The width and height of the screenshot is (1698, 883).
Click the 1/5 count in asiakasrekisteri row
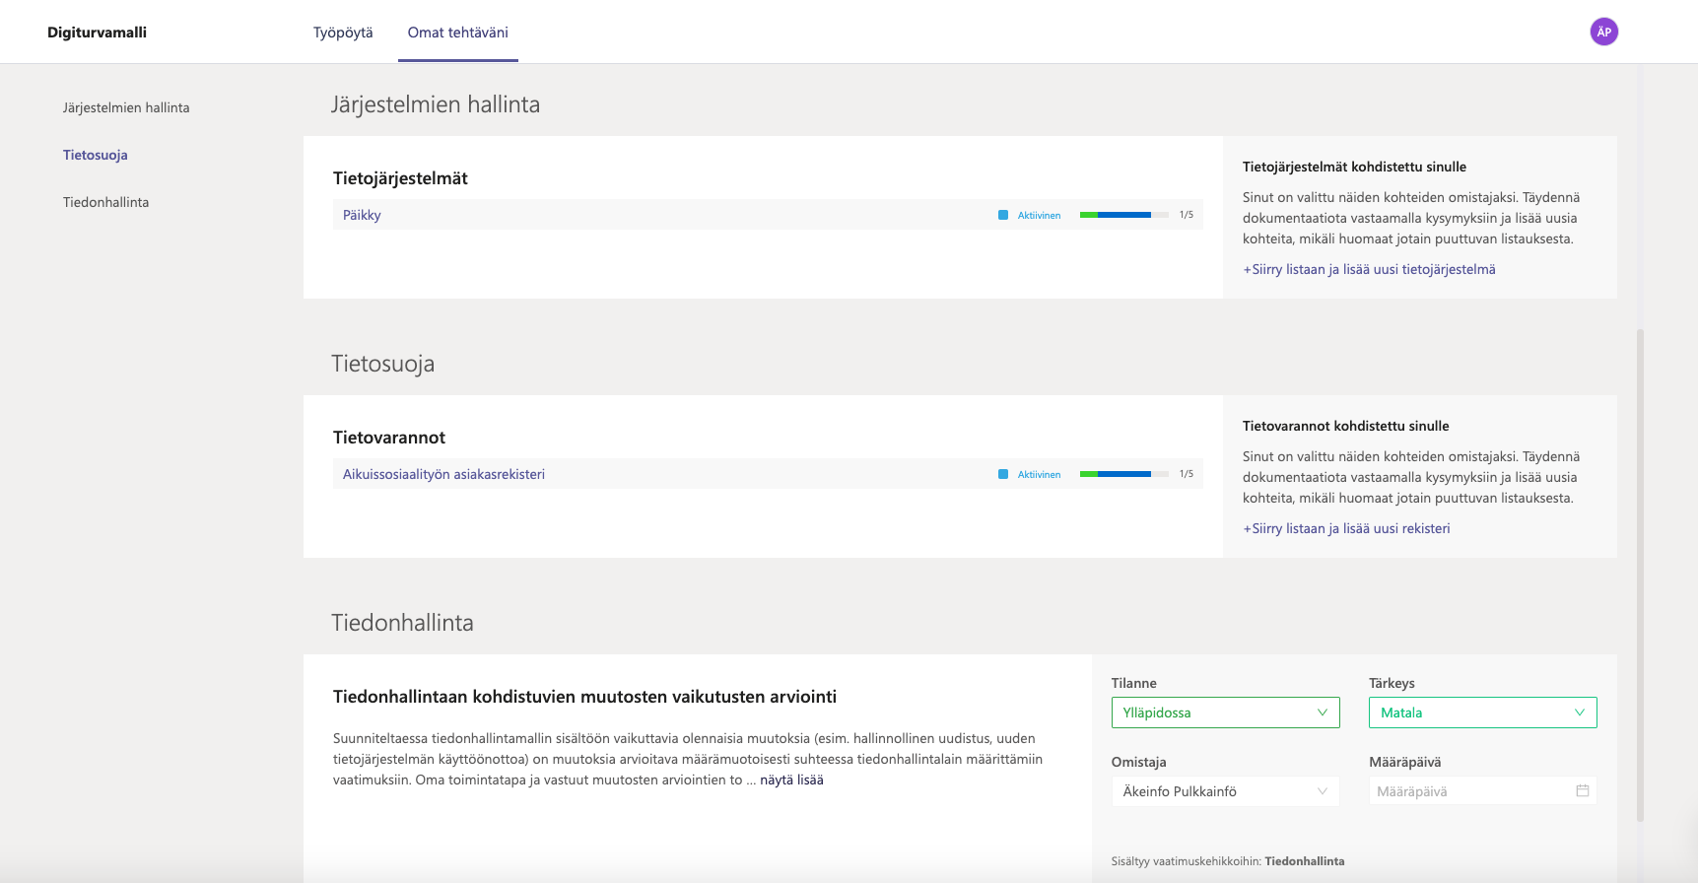tap(1187, 474)
